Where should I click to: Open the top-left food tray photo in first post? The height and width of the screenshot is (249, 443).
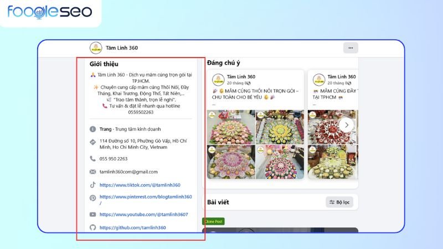tap(230, 126)
